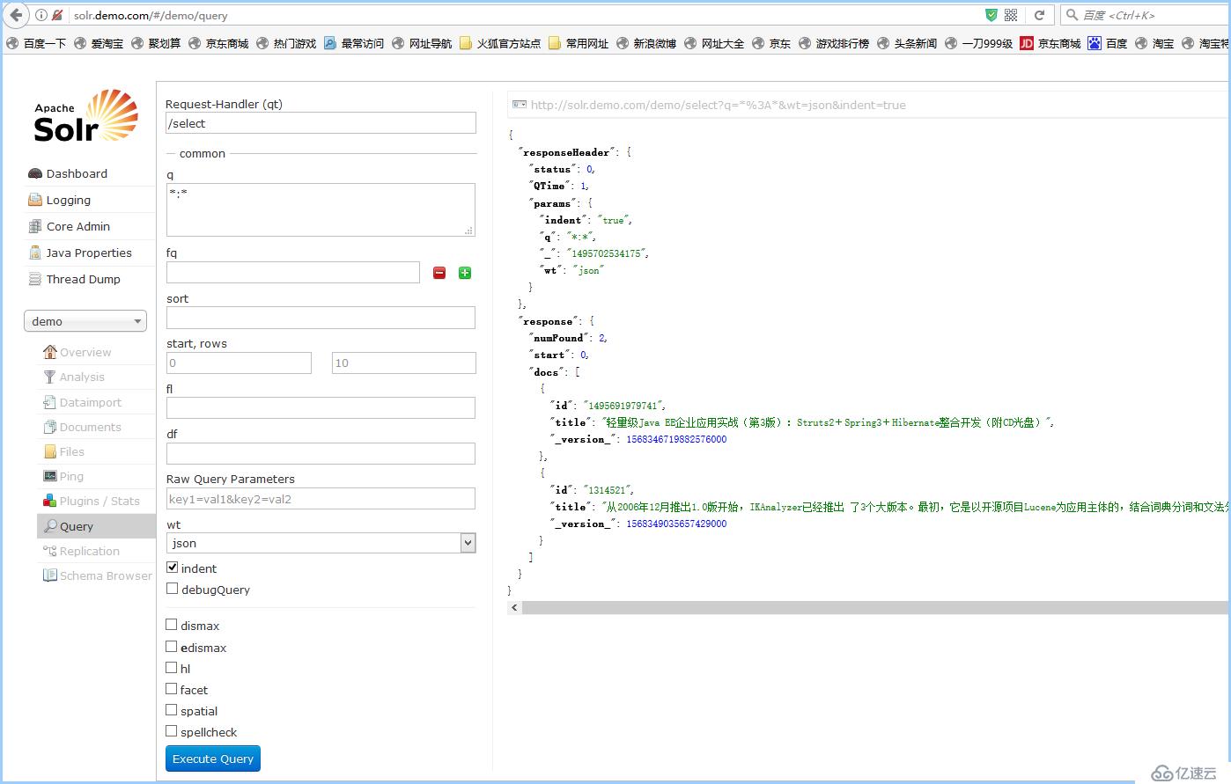Click the Request-Handler /select field

pos(321,123)
